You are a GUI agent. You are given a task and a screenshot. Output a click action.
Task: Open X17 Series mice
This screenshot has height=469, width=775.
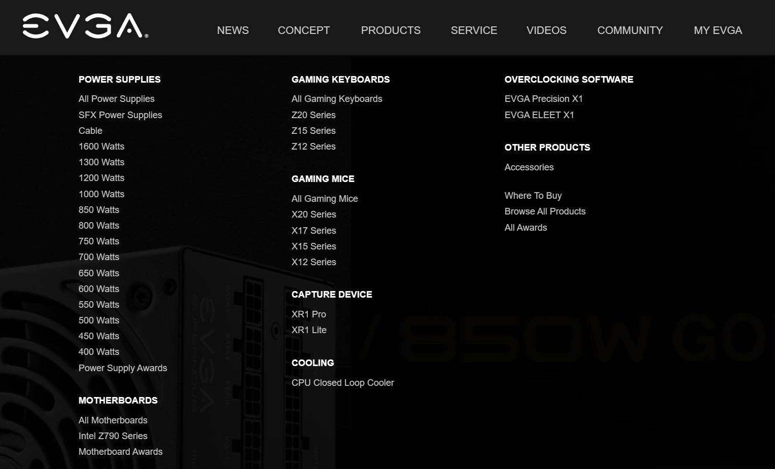(314, 231)
